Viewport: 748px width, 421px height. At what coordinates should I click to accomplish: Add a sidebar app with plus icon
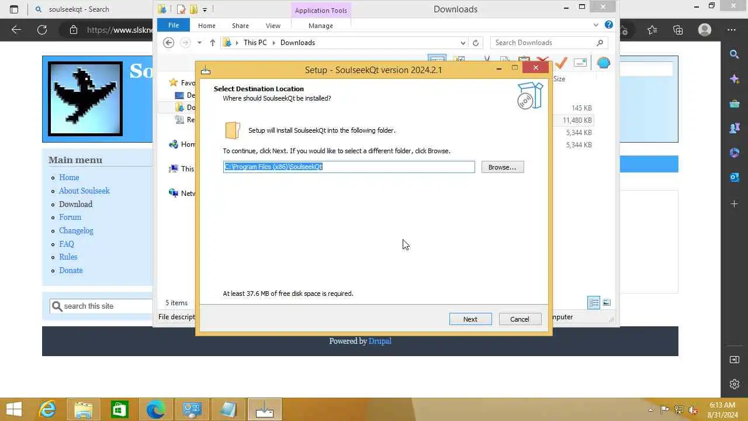pyautogui.click(x=735, y=203)
